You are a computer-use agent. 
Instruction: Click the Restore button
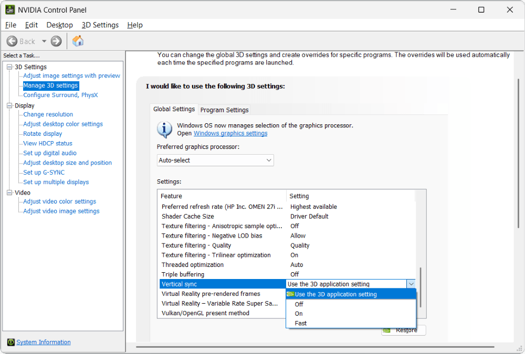pyautogui.click(x=404, y=330)
